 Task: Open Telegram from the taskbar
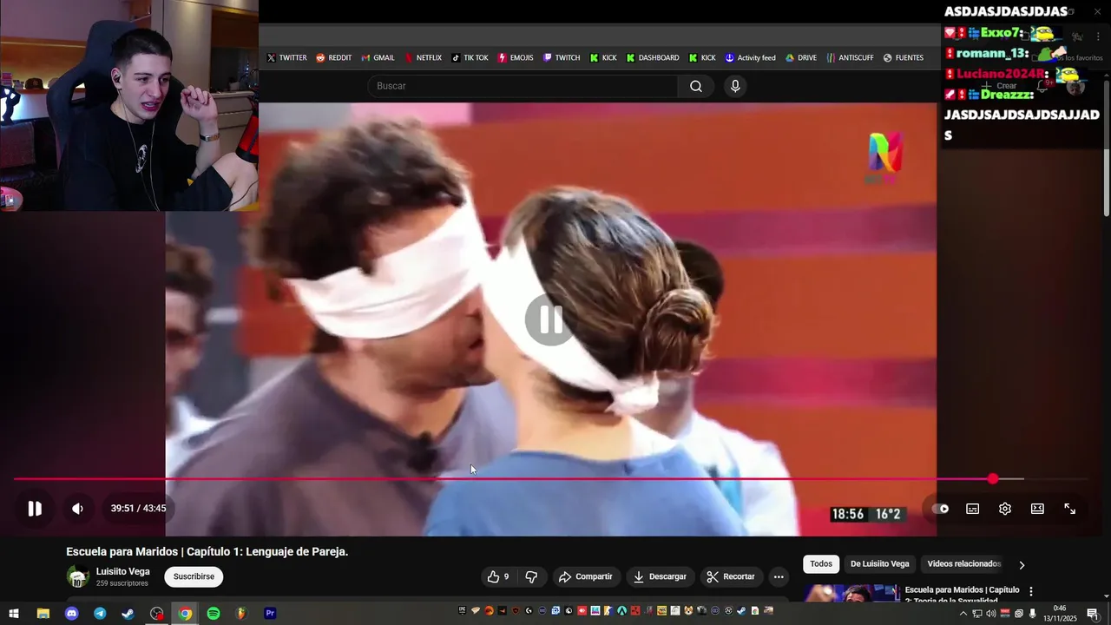[x=100, y=614]
